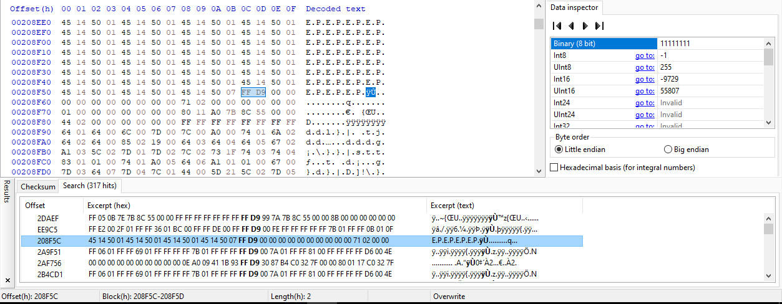
Task: Click 'go to:' link for Int8
Action: [x=645, y=55]
